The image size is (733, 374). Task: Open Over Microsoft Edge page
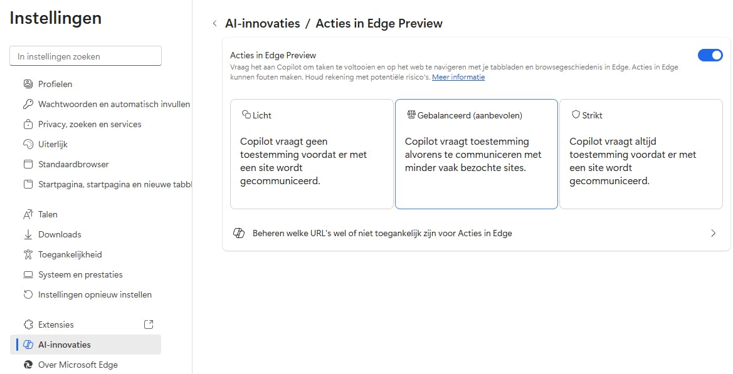[x=78, y=365]
